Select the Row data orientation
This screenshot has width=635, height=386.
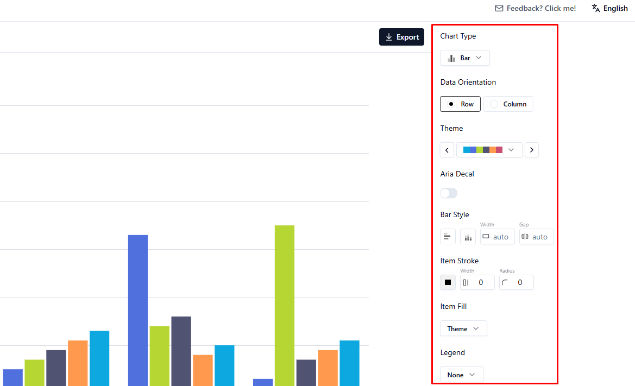tap(460, 104)
